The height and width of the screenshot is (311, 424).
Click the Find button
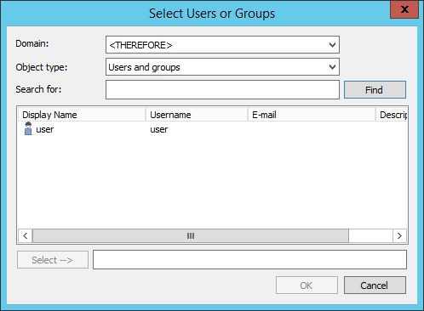point(375,90)
